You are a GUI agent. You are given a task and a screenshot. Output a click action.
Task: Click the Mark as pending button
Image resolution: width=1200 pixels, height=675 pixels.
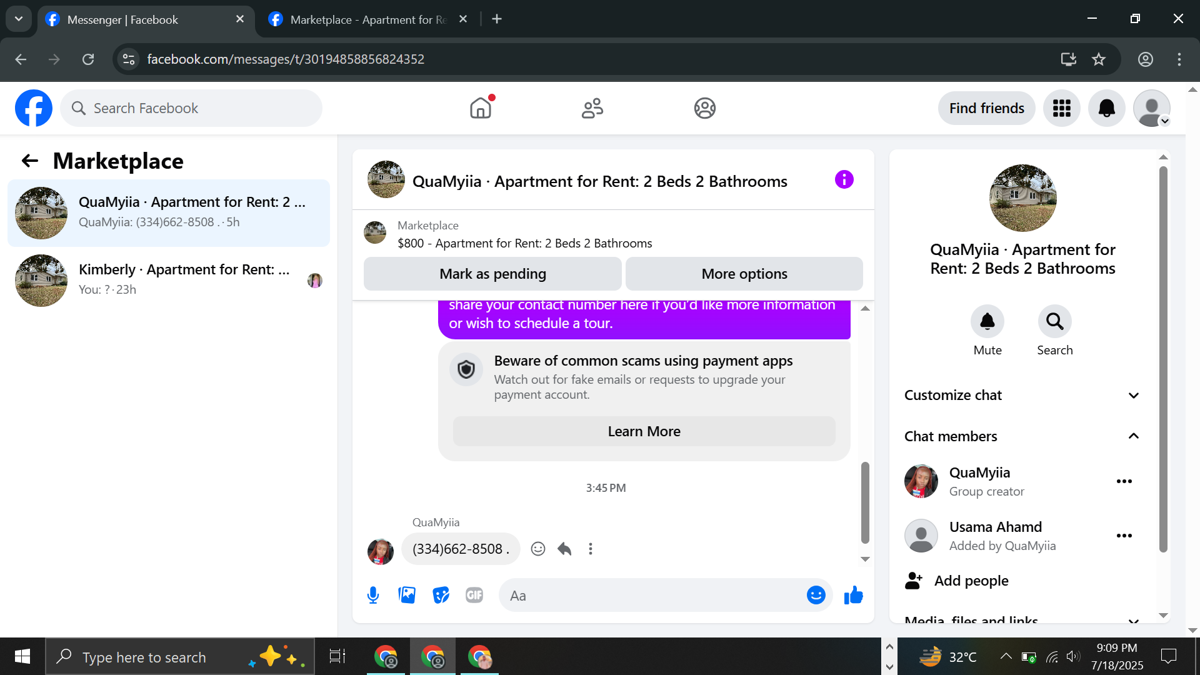pos(492,274)
